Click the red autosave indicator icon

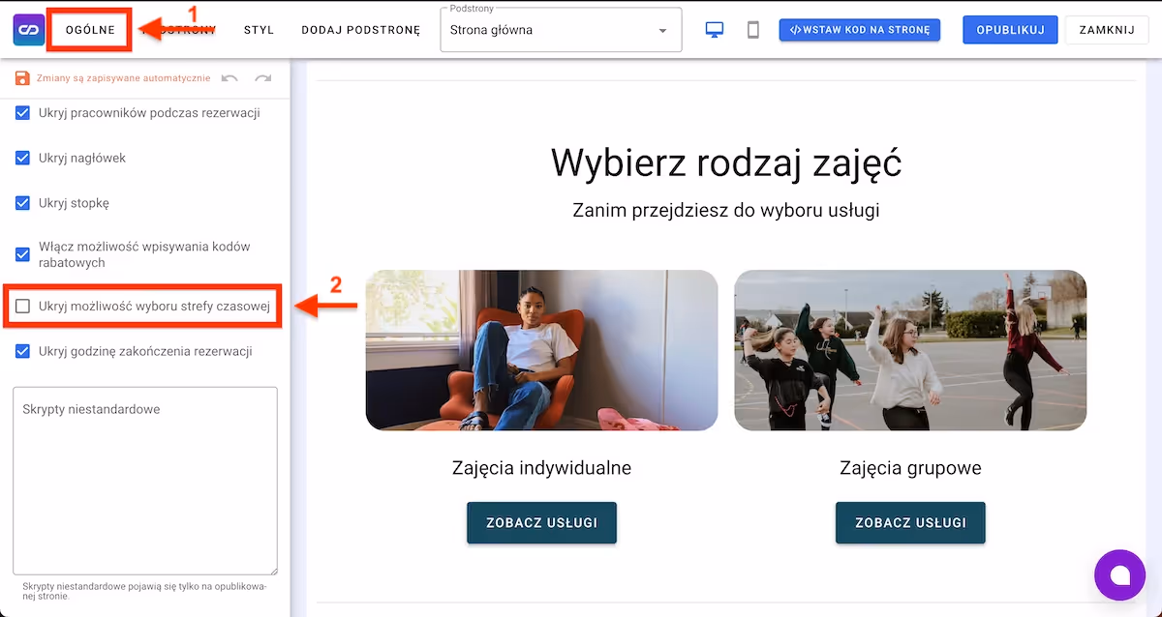tap(21, 76)
